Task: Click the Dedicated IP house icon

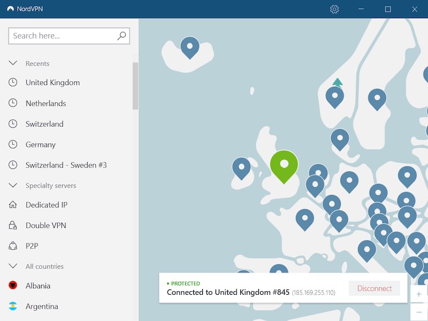Action: coord(13,205)
